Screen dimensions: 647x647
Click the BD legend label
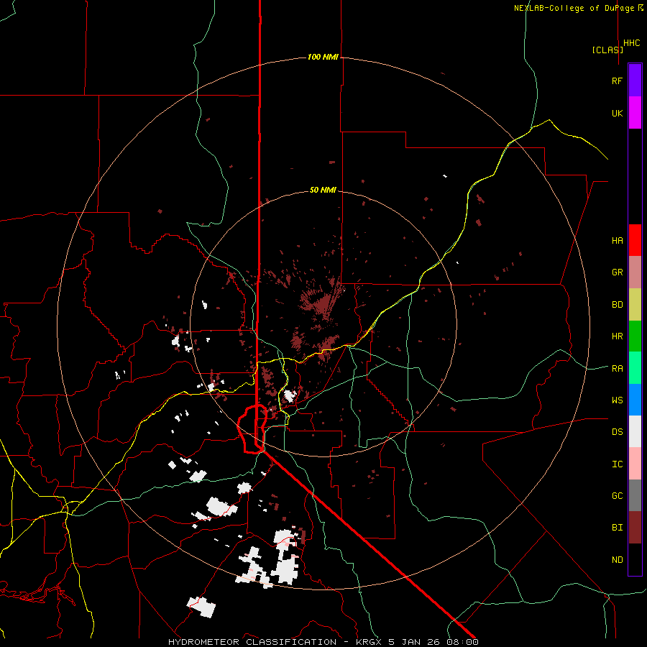(x=617, y=305)
